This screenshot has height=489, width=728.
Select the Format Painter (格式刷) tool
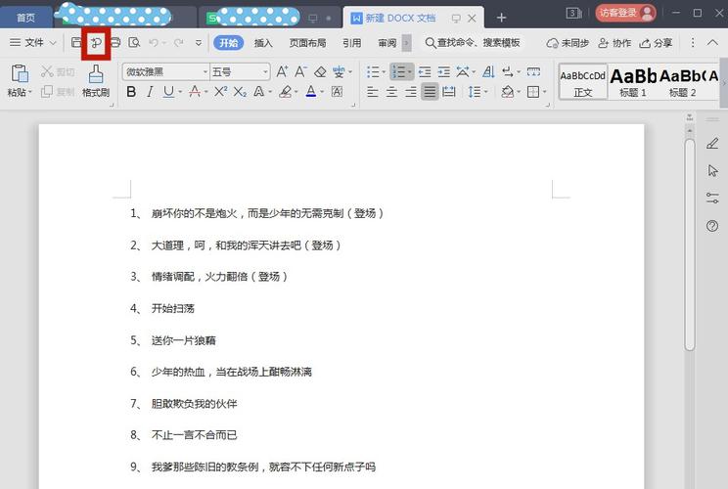pyautogui.click(x=96, y=81)
